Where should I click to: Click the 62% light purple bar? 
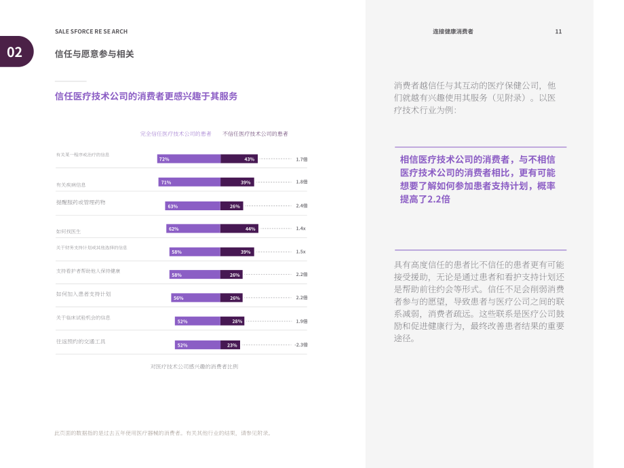click(193, 229)
